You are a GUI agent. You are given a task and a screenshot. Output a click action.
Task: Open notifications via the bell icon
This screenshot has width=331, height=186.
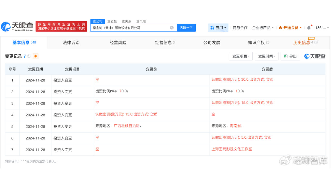click(x=309, y=27)
